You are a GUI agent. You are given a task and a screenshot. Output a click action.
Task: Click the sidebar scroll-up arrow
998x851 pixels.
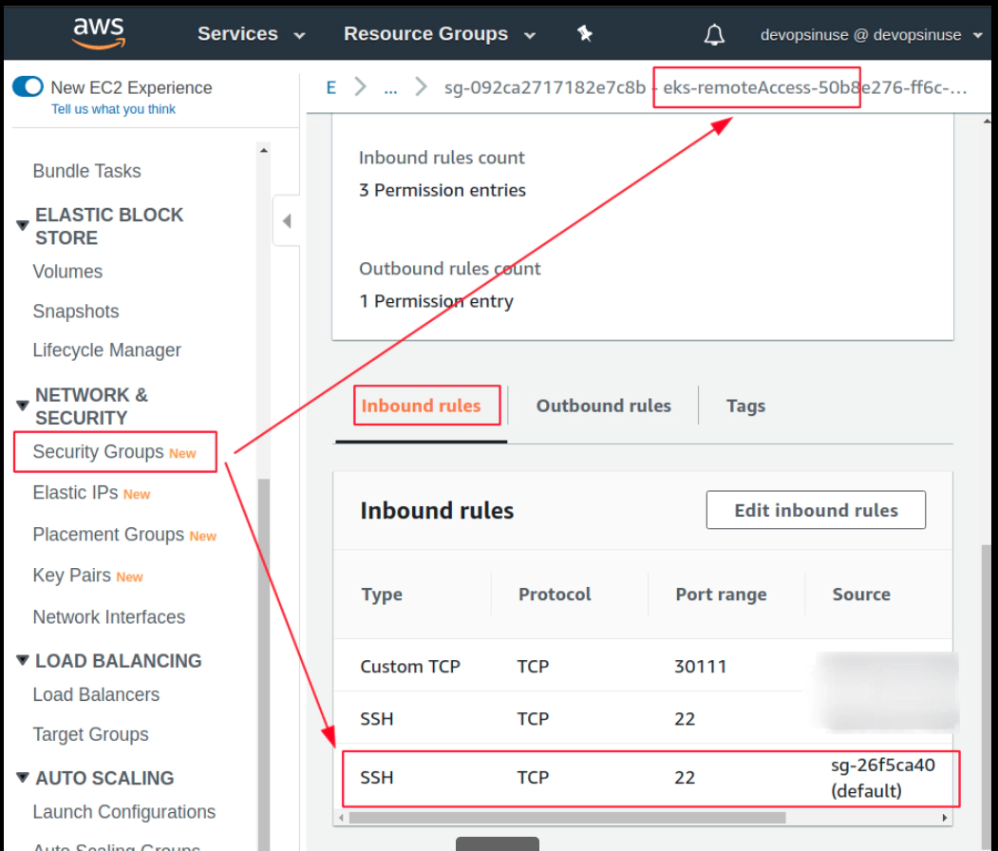click(x=263, y=150)
